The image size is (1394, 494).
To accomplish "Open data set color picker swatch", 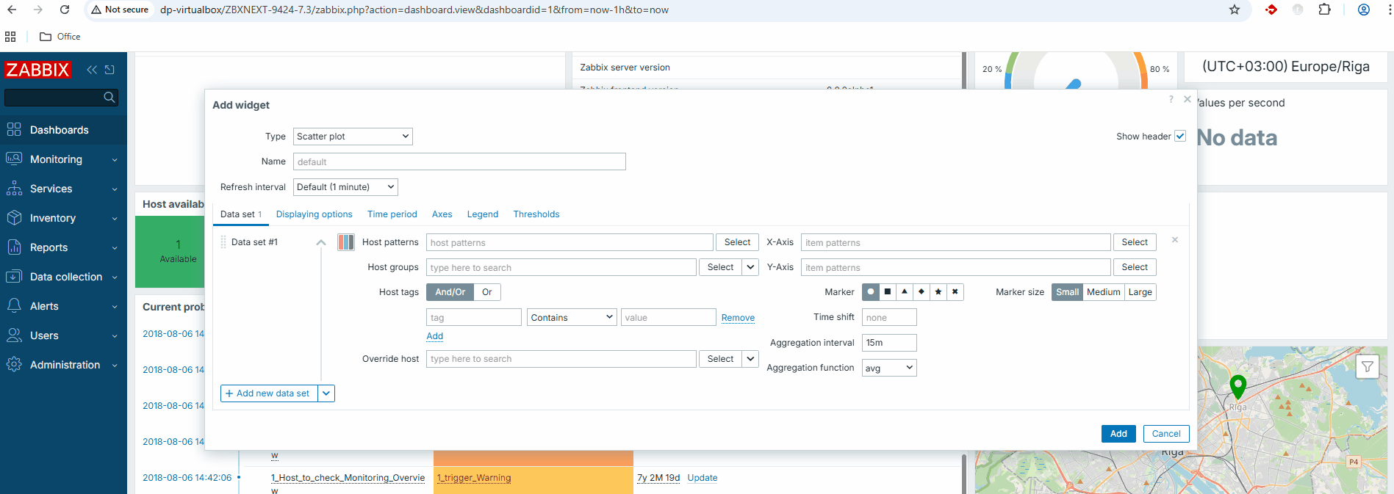I will click(346, 242).
